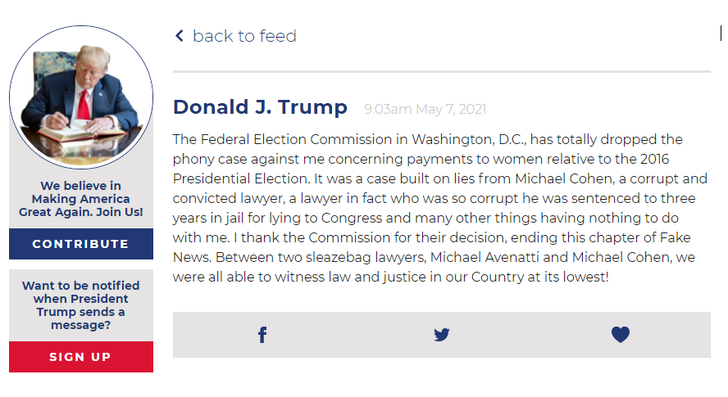Screen dimensions: 728x397
Task: Click 'Washington, D.C.' in the post's first line
Action: point(469,140)
